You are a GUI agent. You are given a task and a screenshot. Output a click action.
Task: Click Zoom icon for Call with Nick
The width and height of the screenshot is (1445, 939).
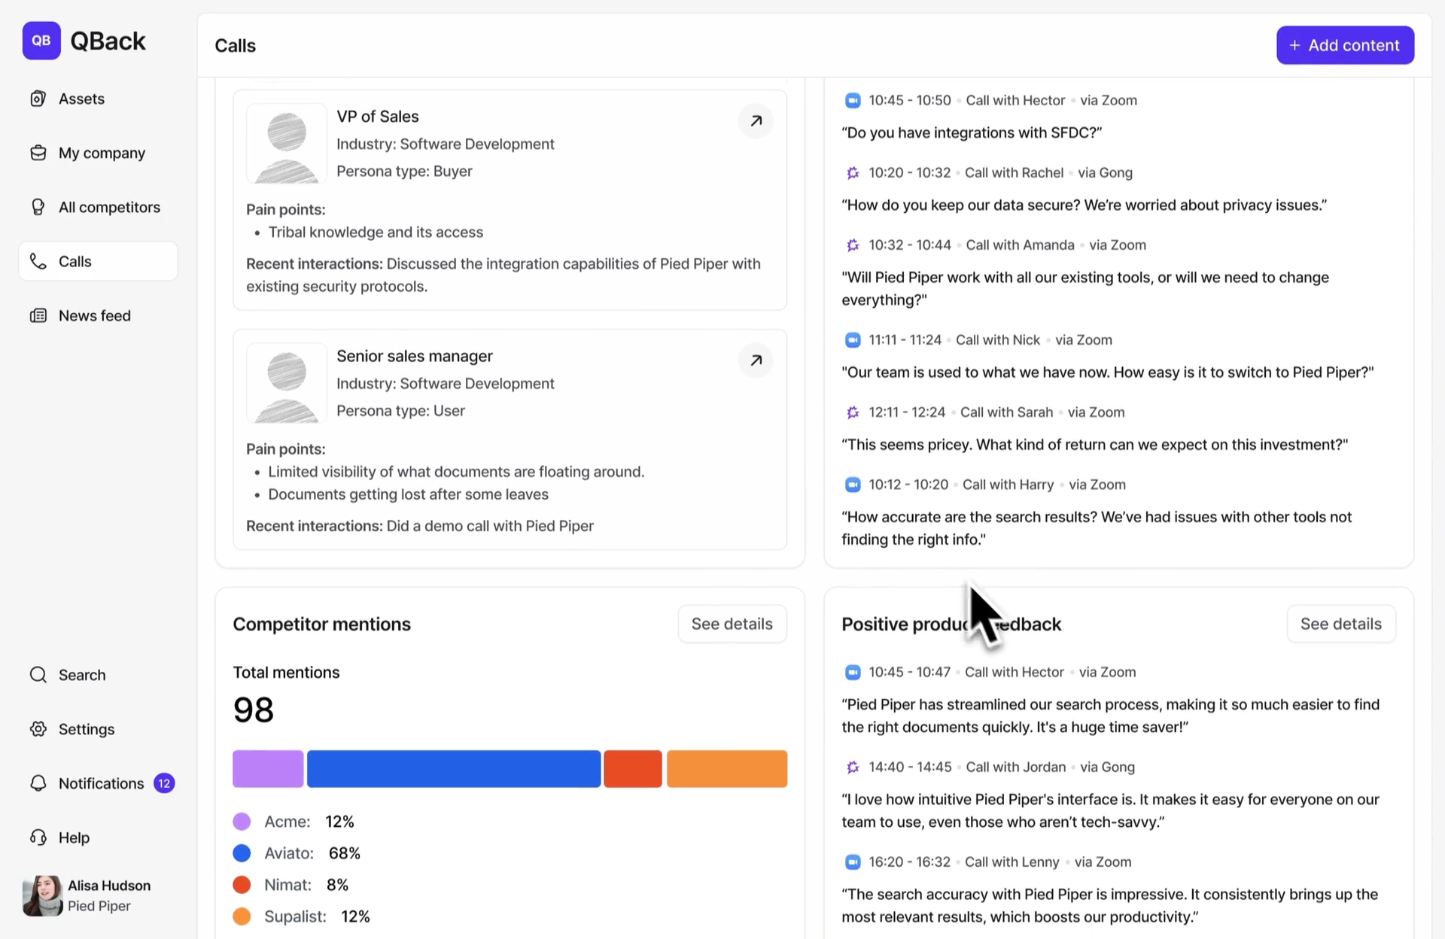(852, 340)
